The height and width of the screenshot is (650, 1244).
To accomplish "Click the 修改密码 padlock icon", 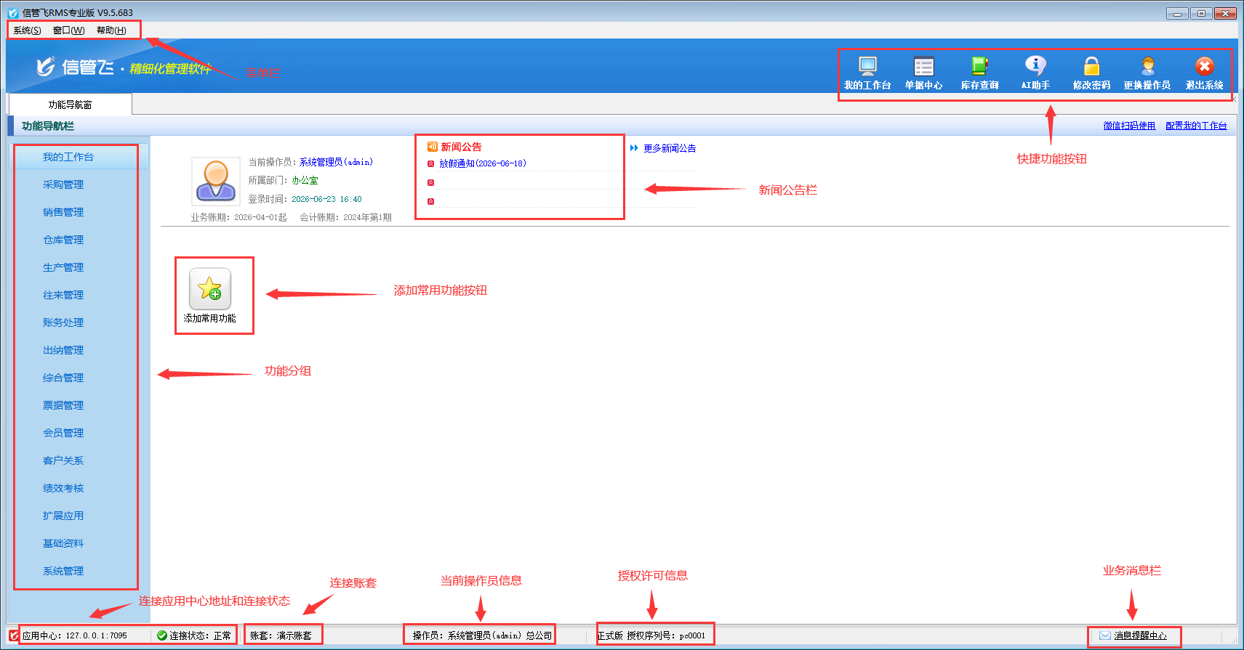I will [1091, 66].
